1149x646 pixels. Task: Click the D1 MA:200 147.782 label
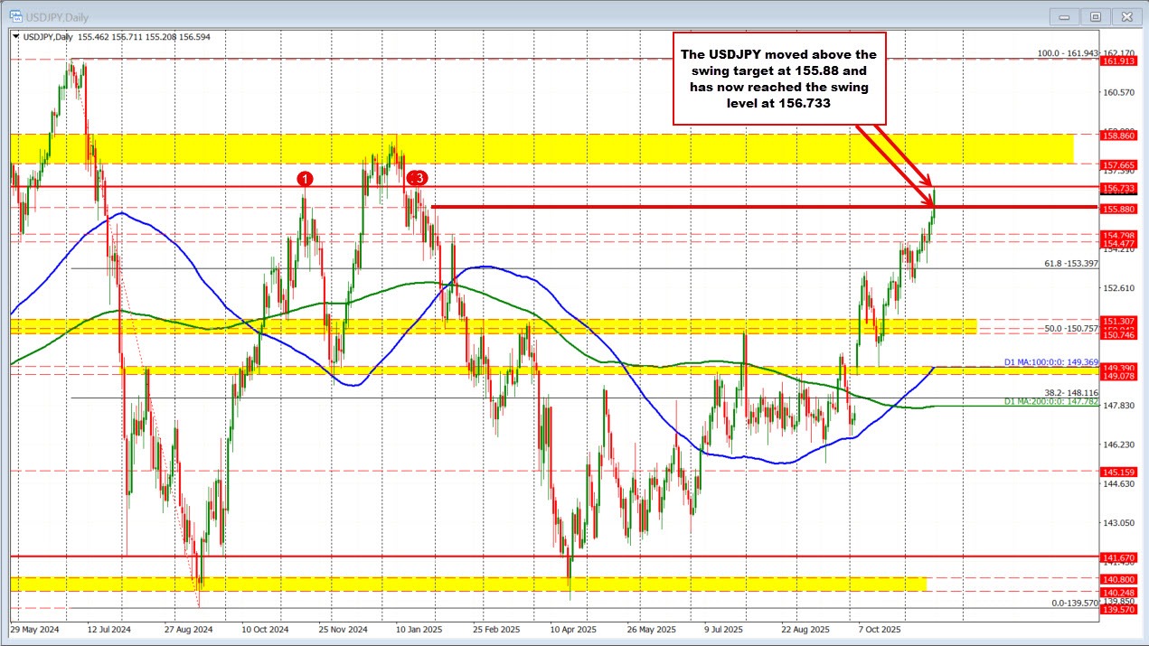point(1053,402)
